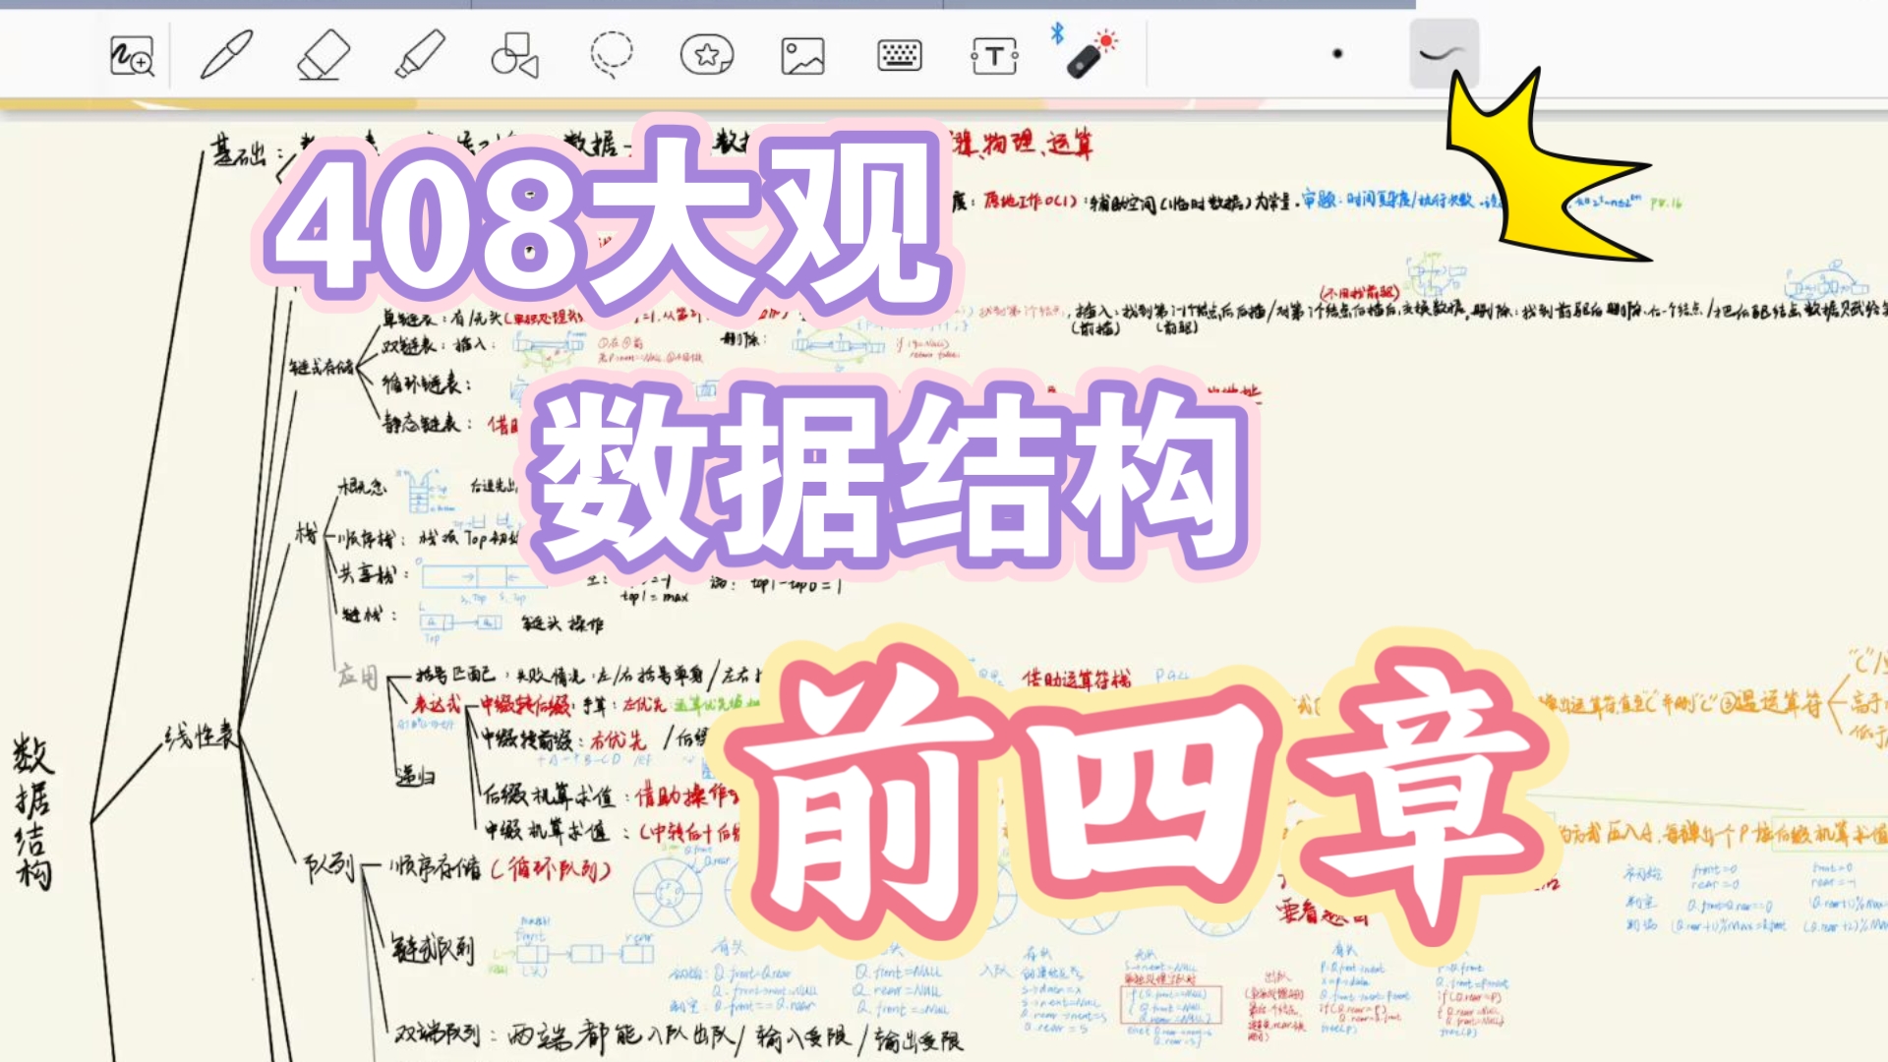
Task: Select the Lasso selection tool
Action: coord(611,55)
